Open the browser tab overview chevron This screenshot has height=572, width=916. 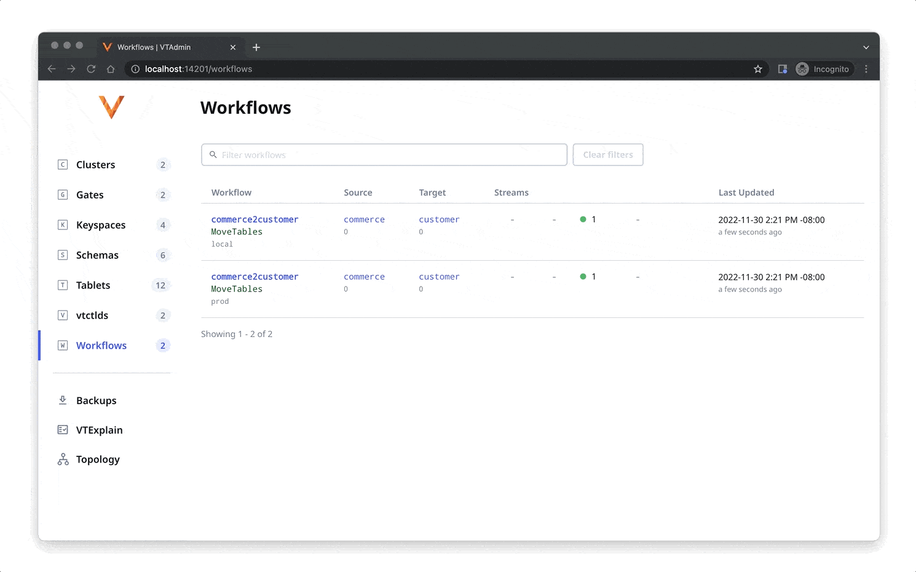point(866,47)
